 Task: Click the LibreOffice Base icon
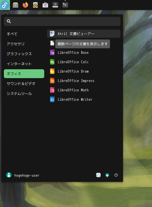click(52, 52)
